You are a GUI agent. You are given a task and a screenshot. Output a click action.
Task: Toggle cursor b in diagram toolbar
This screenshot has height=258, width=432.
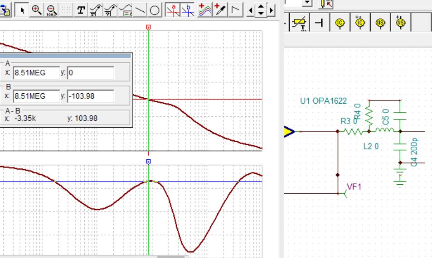188,10
